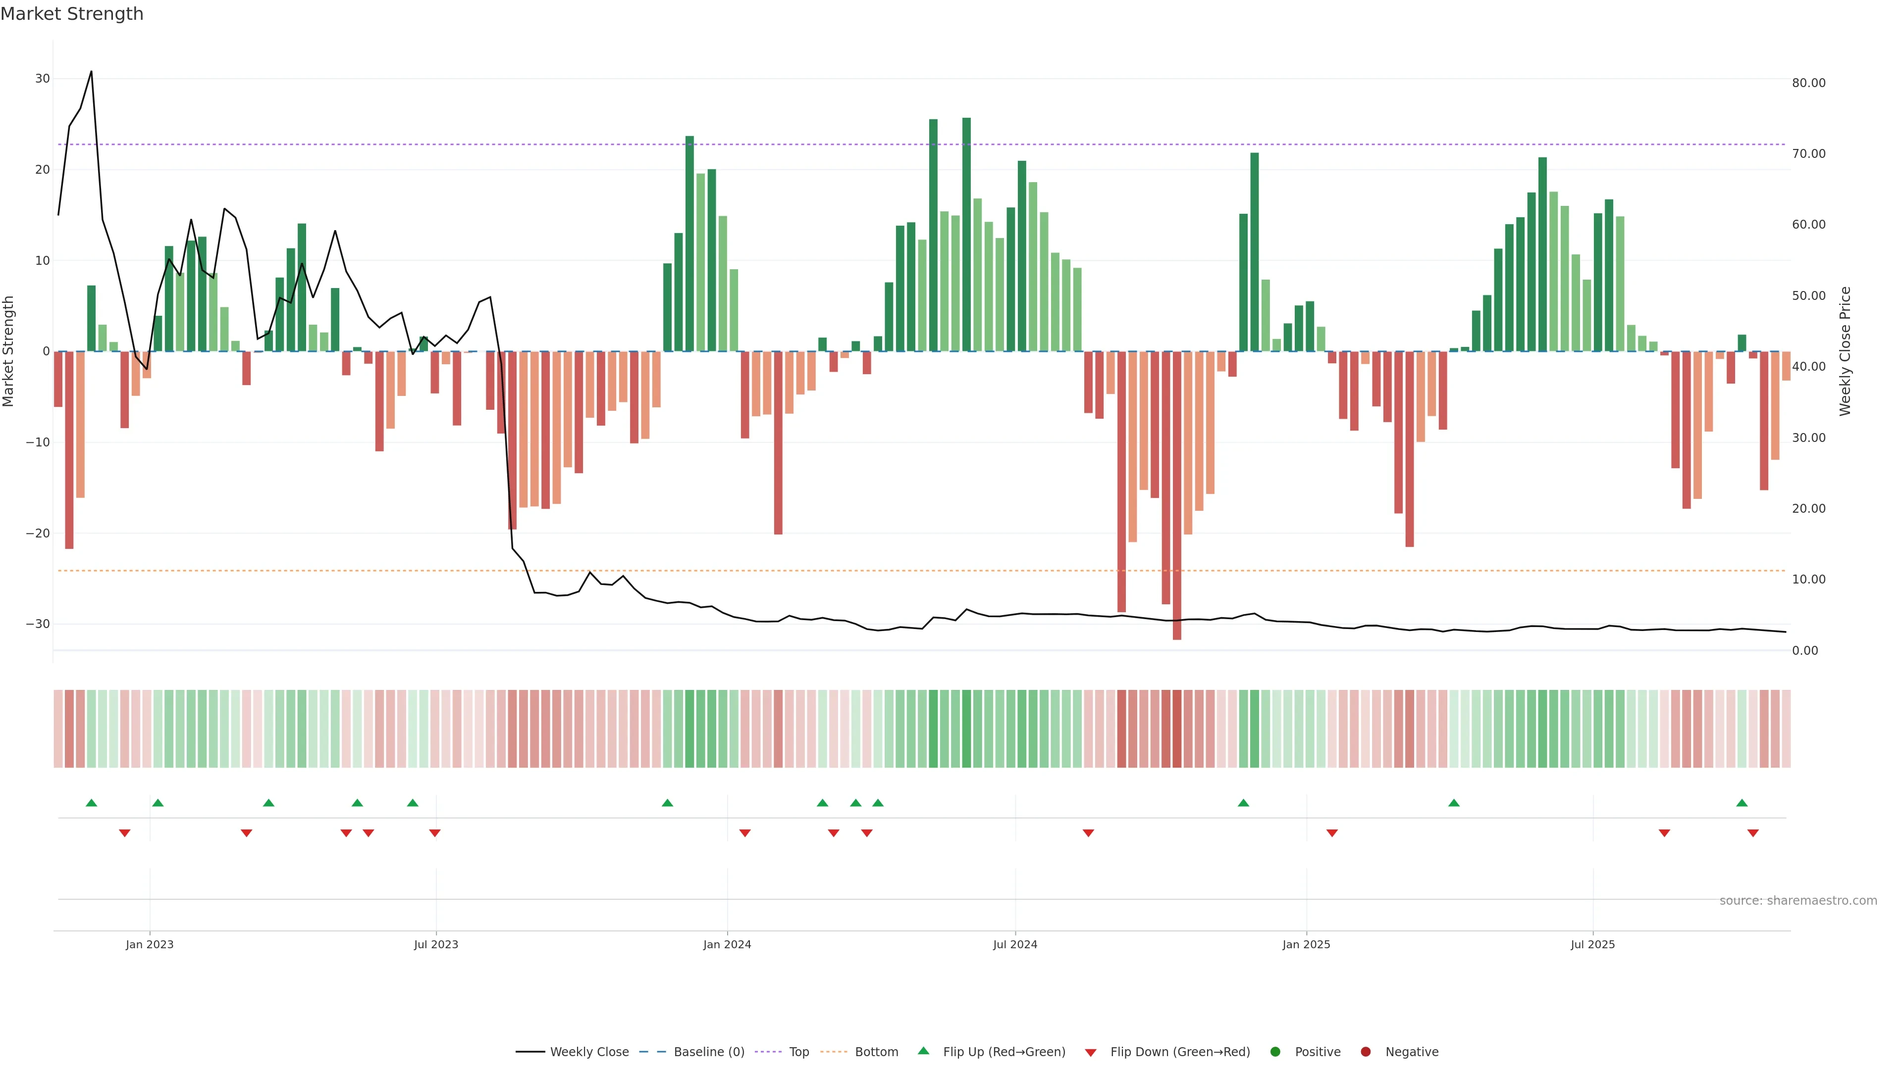Click the Positive green circle legend icon
1902x1069 pixels.
pyautogui.click(x=1275, y=1052)
